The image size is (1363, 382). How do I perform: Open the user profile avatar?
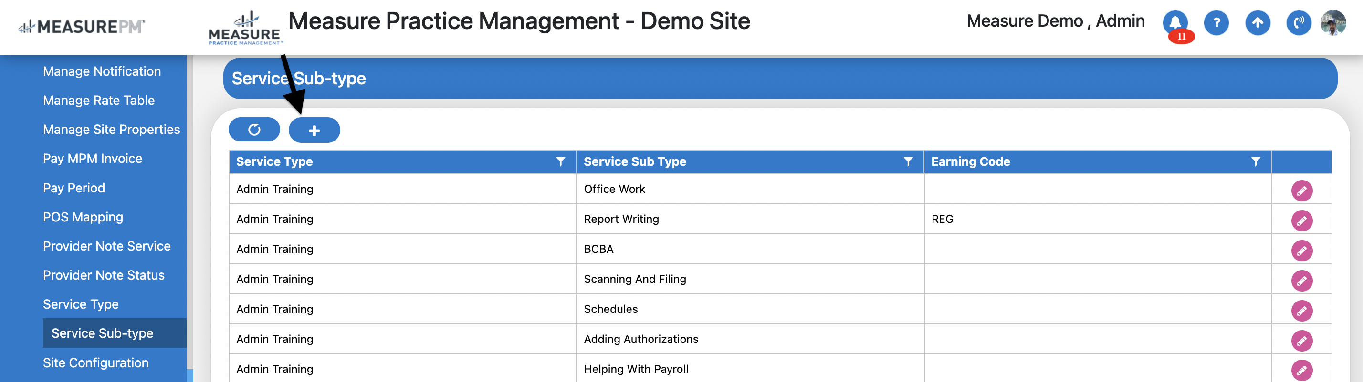pos(1333,23)
